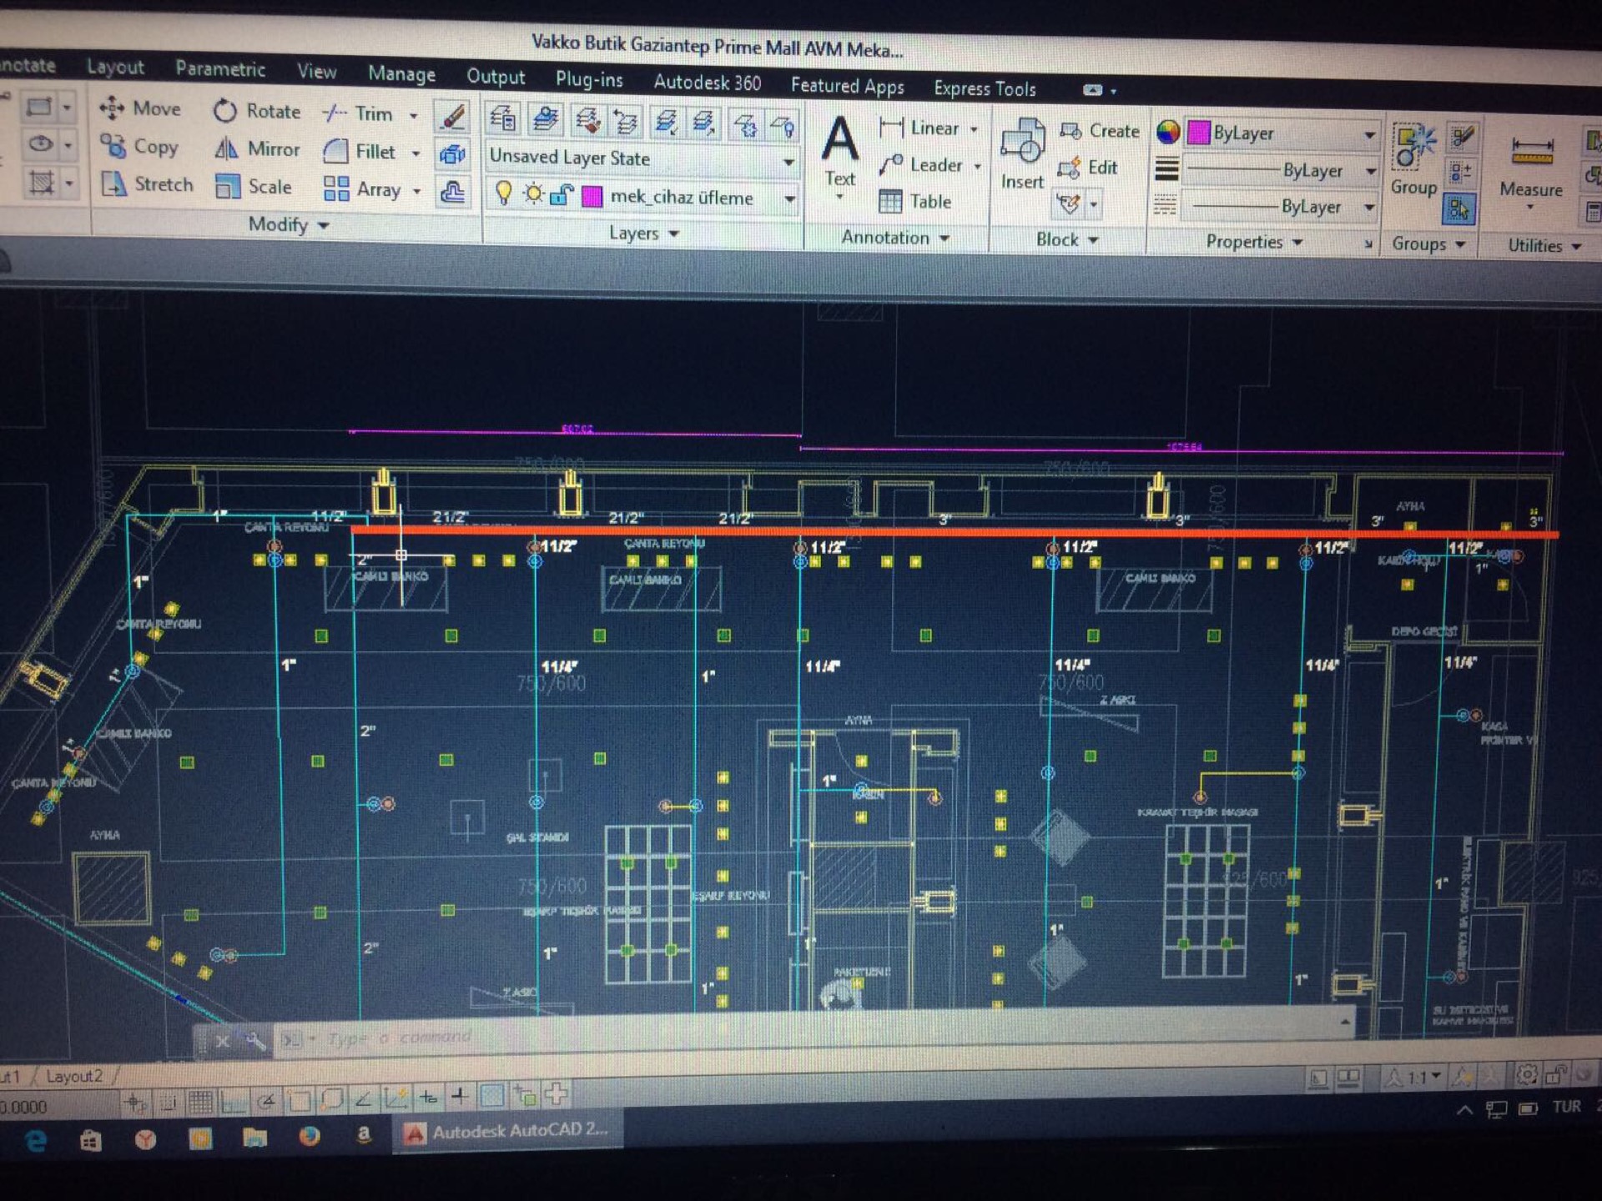Screen dimensions: 1602x1201
Task: Open the View ribbon tab
Action: (317, 72)
